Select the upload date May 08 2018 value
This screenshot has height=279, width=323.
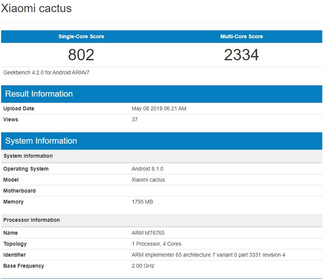click(159, 108)
